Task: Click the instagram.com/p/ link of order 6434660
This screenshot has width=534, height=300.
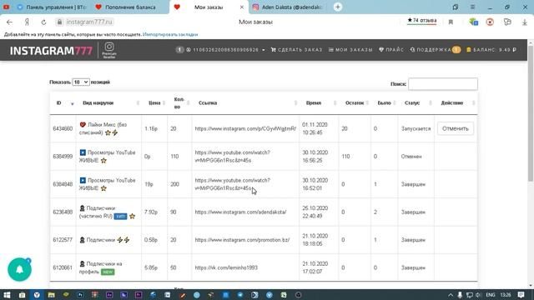Action: [245, 129]
